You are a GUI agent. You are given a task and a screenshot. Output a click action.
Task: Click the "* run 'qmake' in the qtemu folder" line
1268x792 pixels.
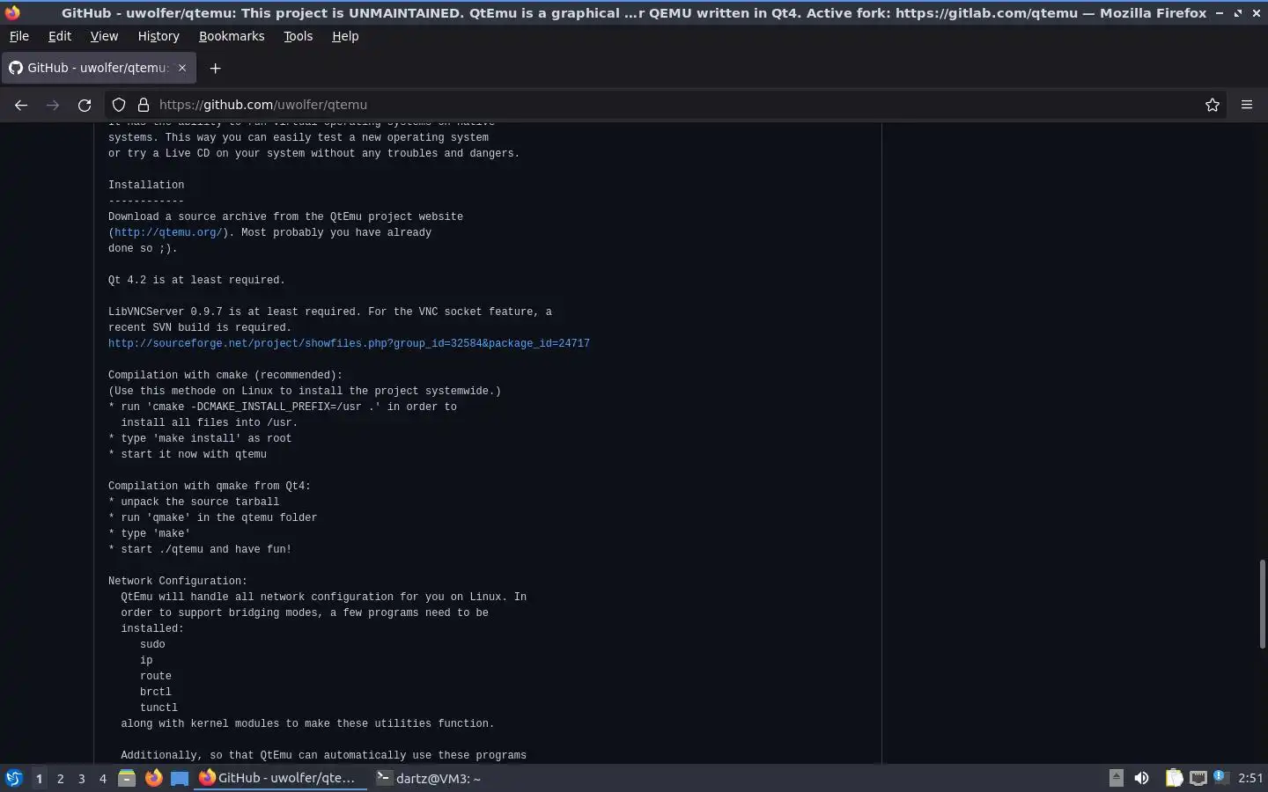click(x=212, y=517)
